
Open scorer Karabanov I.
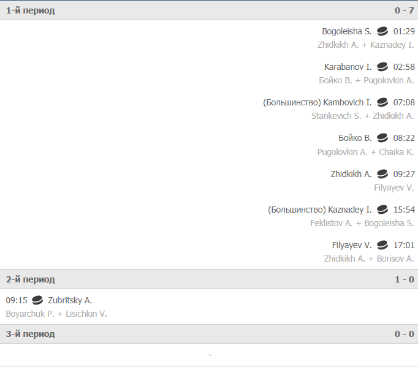[x=348, y=67]
